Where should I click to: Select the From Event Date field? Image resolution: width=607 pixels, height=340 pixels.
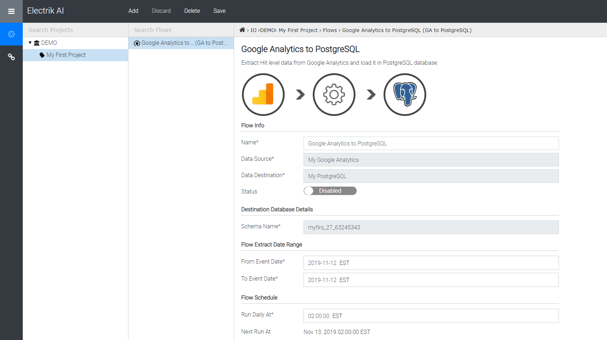coord(431,263)
